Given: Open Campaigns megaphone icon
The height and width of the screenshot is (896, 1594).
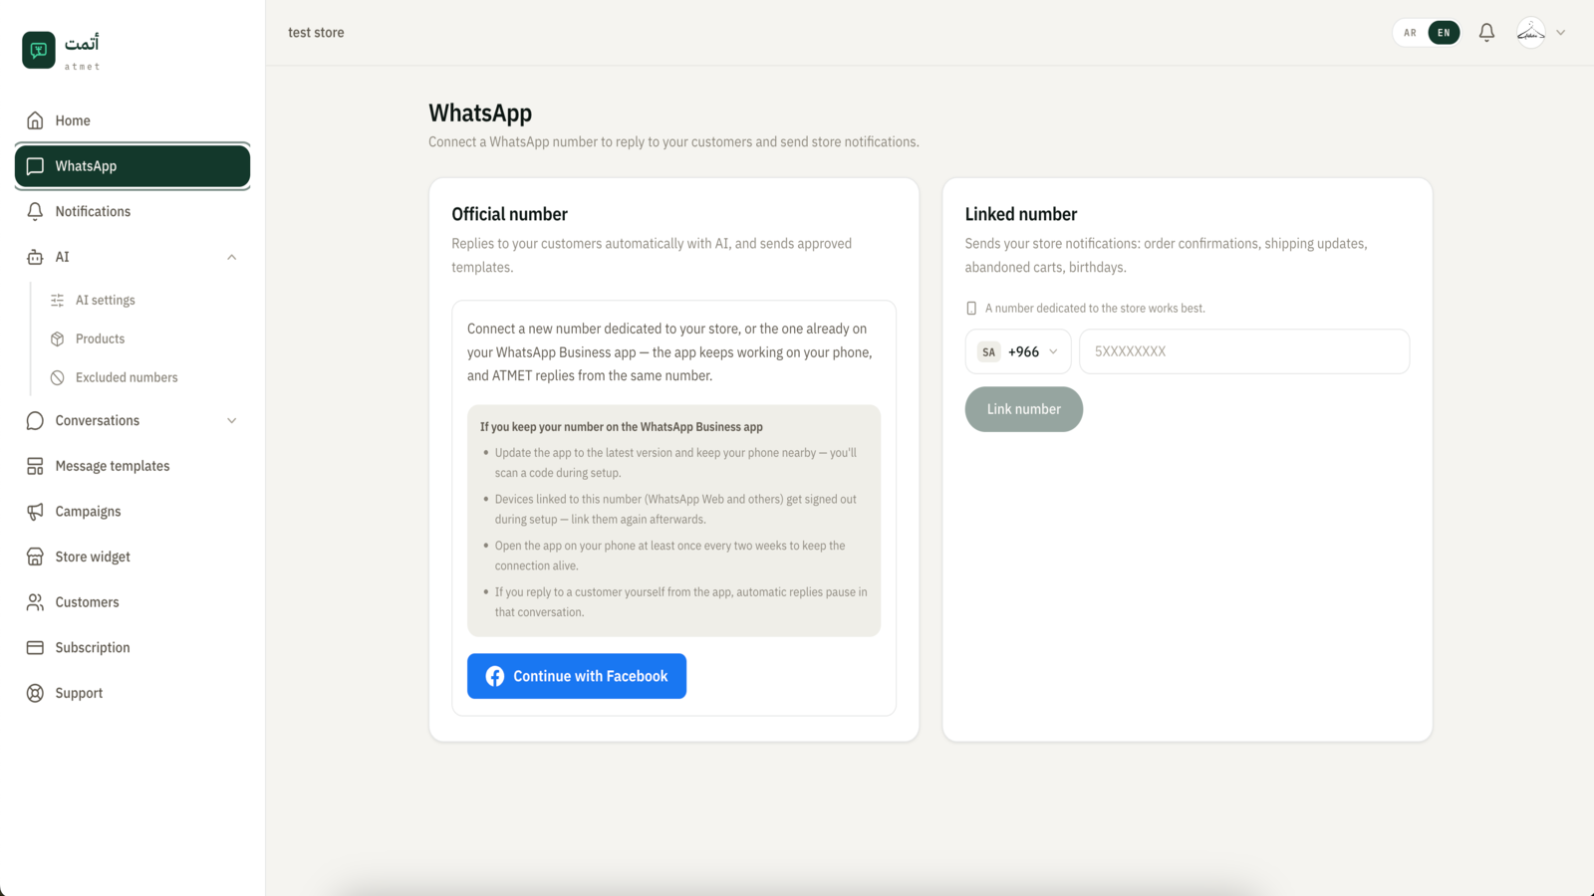Looking at the screenshot, I should pos(35,511).
